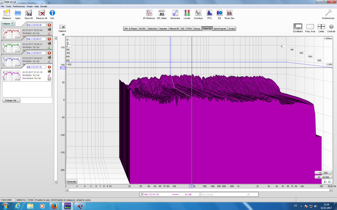337x210 pixels.
Task: Open a measurement file via Open icon
Action: click(x=18, y=13)
